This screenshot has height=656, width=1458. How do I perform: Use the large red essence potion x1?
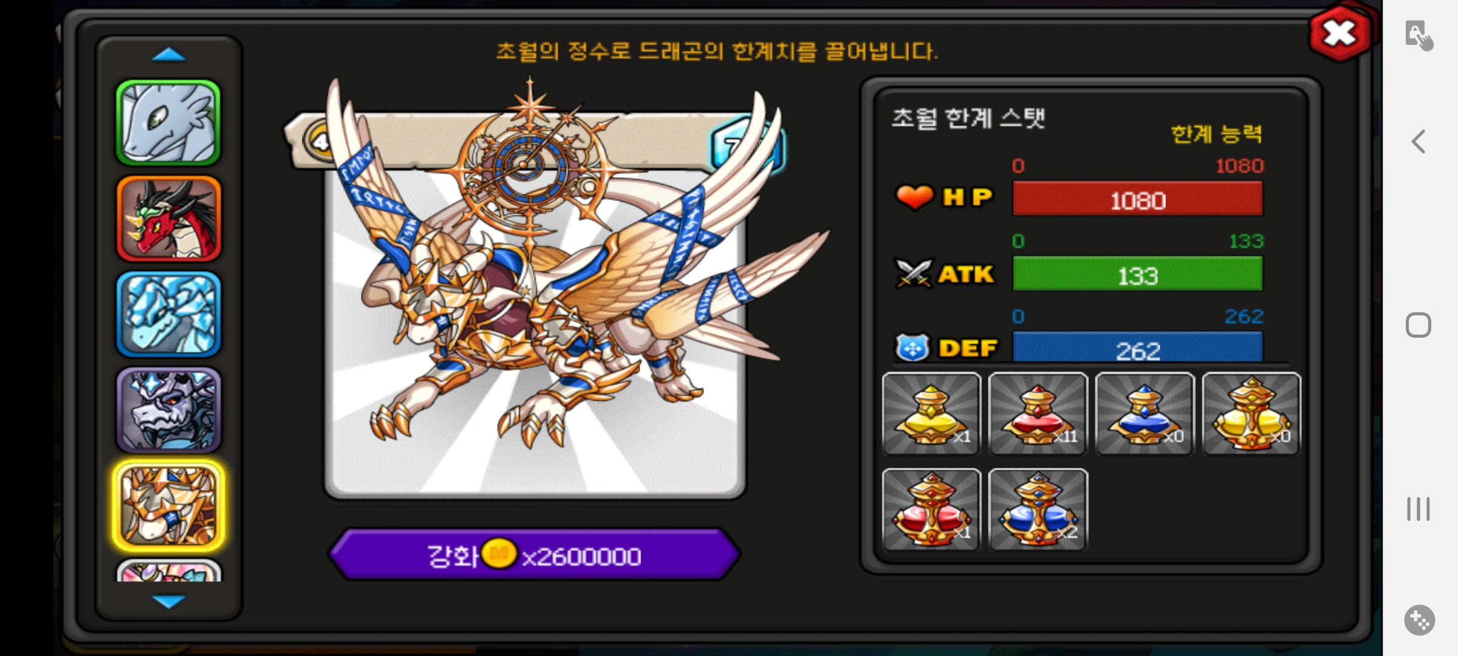click(931, 510)
